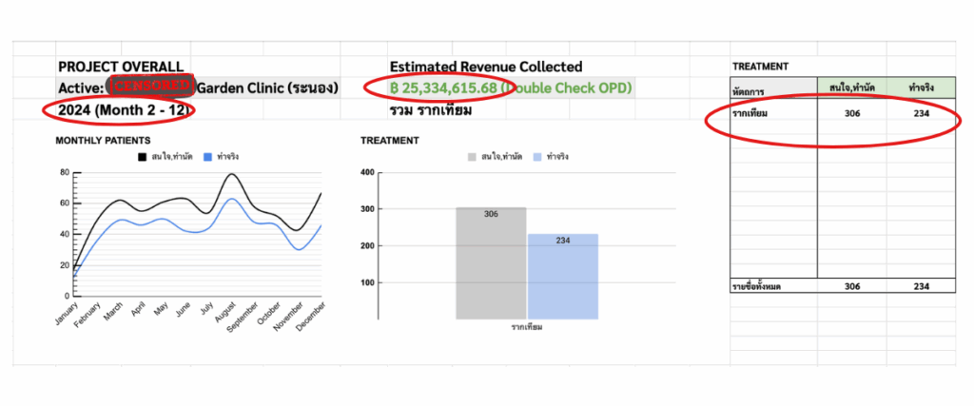Click the green ทำจริง table column header
The image size is (974, 406).
tap(921, 87)
